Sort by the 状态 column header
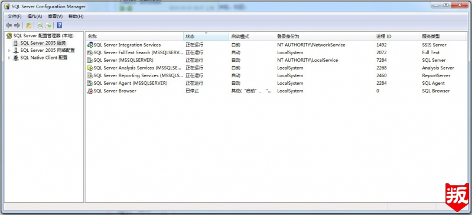The width and height of the screenshot is (472, 215). pos(206,37)
